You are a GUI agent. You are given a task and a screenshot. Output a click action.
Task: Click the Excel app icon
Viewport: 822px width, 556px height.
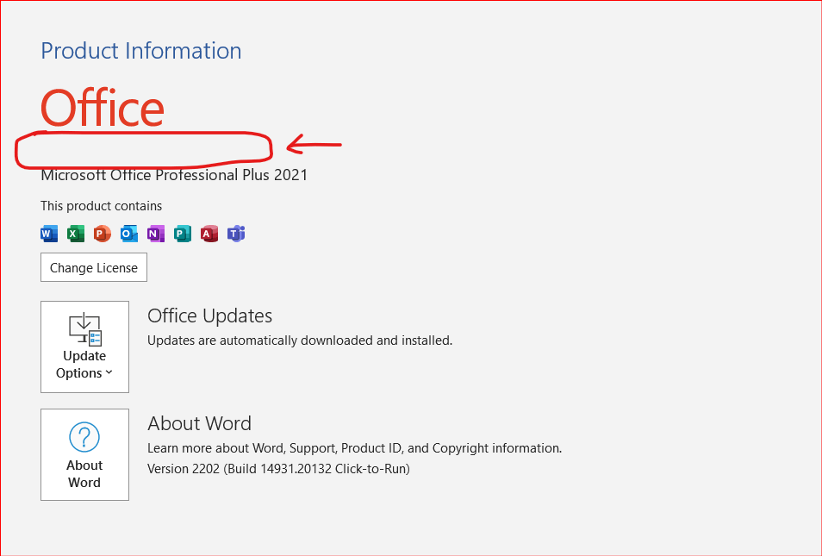pos(76,234)
